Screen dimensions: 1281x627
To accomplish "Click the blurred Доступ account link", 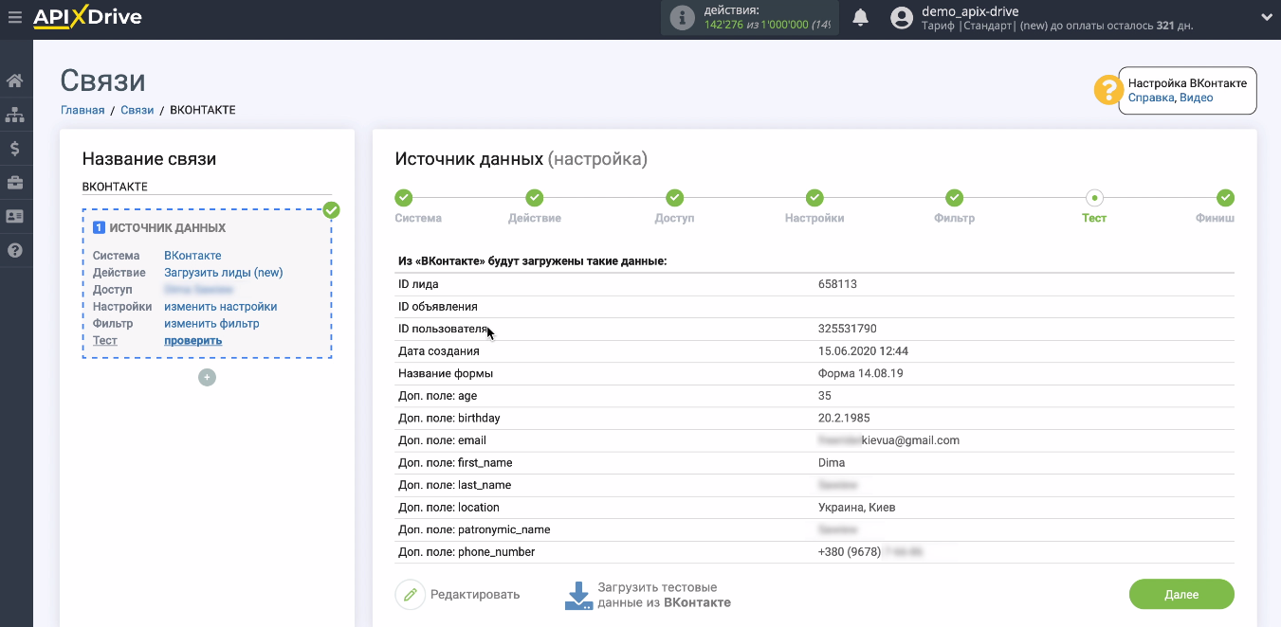I will [x=198, y=290].
